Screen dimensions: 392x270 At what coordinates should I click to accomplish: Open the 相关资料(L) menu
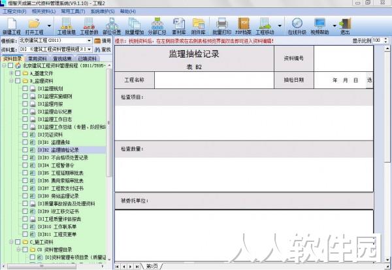click(x=44, y=12)
